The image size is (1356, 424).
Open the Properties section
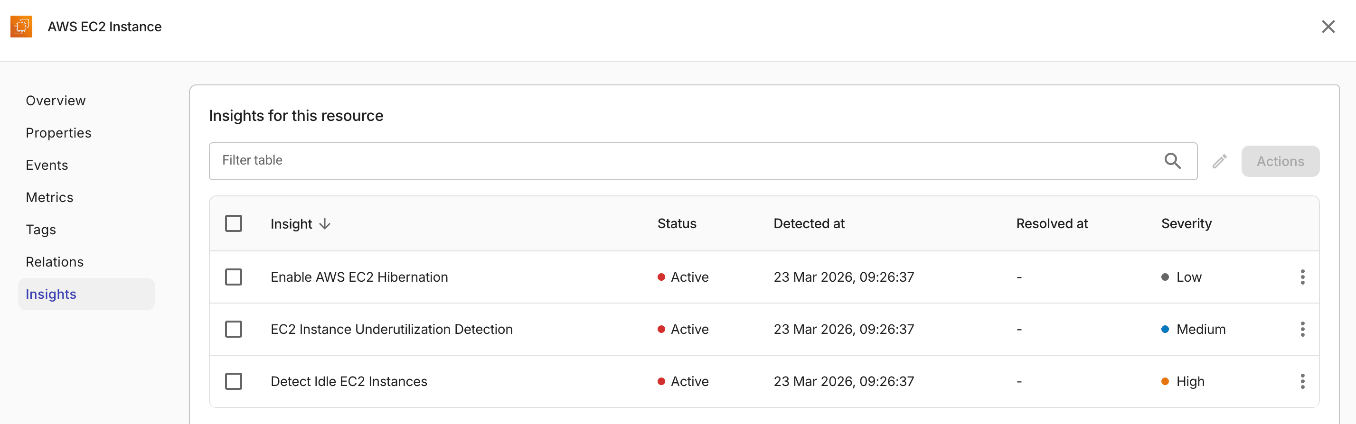pos(58,133)
